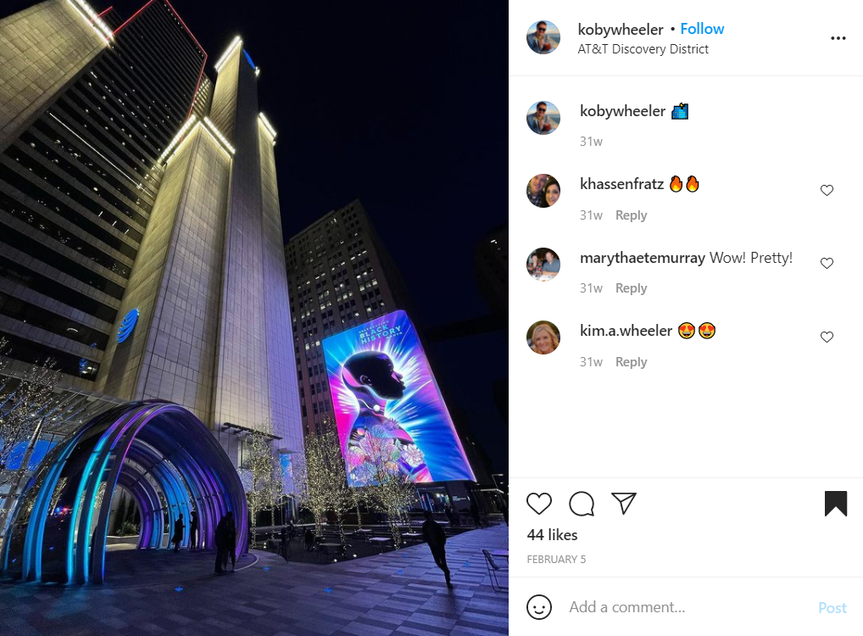Open AT&T Discovery District location link
The image size is (863, 636).
click(643, 49)
